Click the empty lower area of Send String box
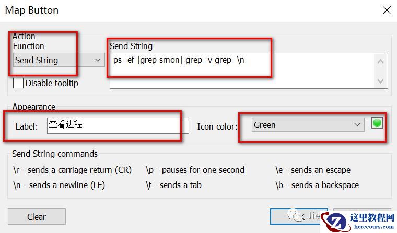 coord(242,80)
